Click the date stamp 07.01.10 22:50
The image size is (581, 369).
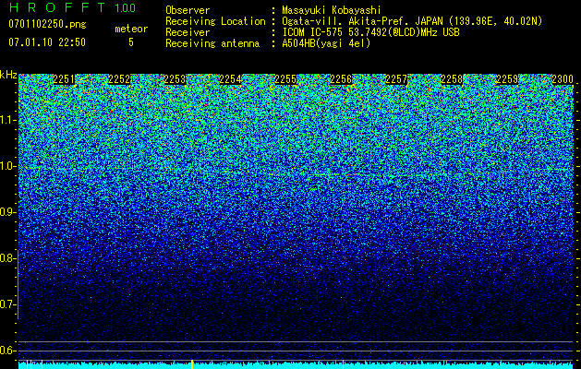click(47, 42)
